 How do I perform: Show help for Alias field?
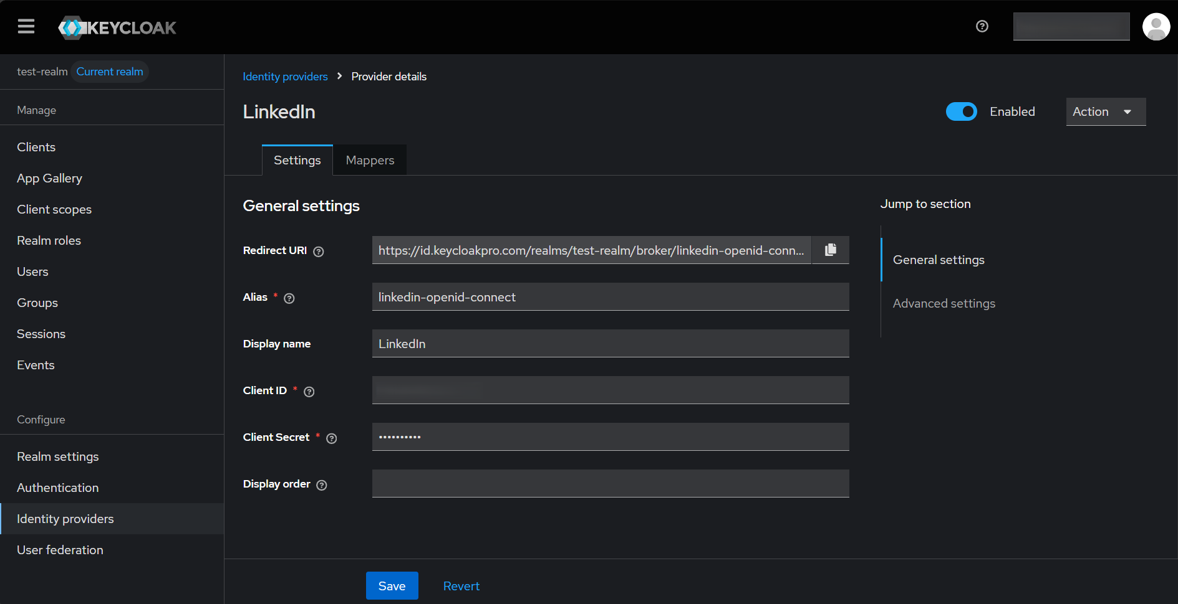point(289,298)
